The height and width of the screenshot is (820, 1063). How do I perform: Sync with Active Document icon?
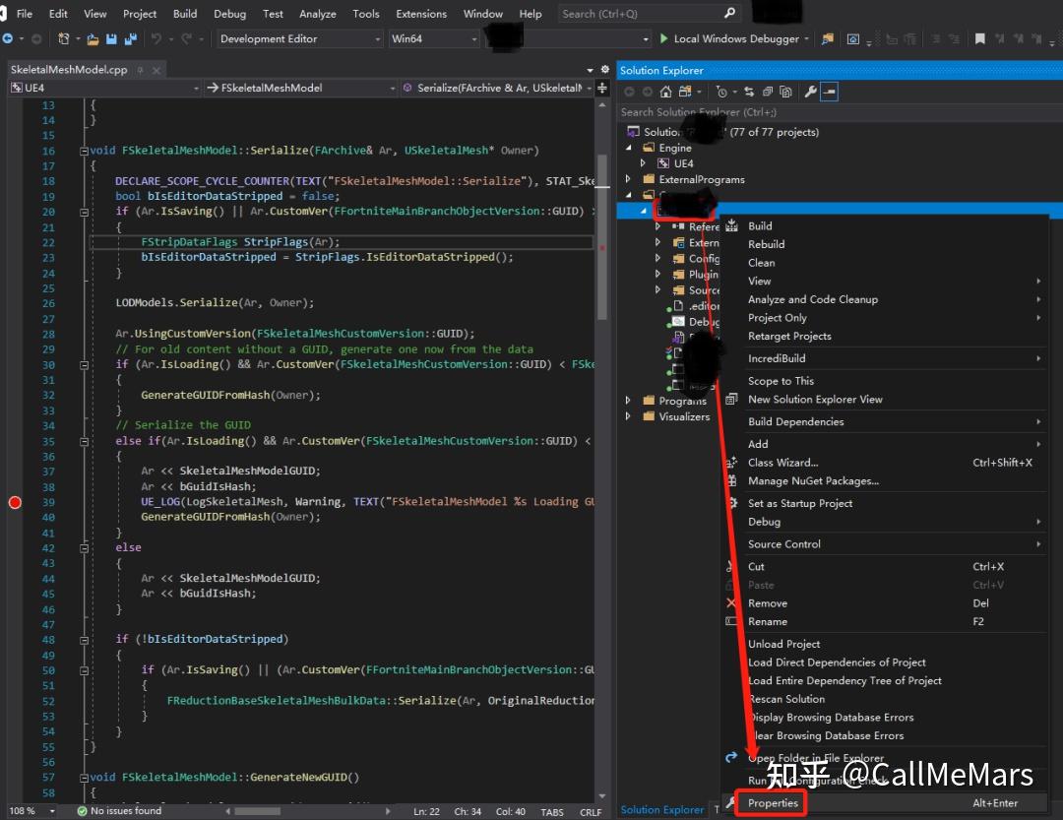tap(749, 92)
